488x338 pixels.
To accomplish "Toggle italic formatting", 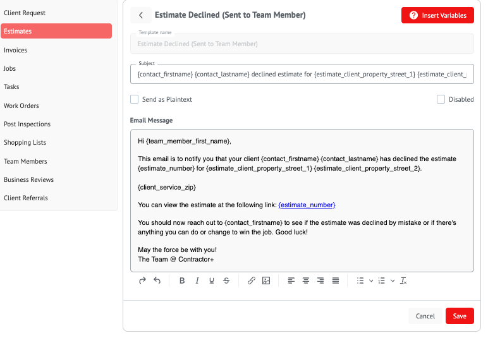I will coord(197,281).
